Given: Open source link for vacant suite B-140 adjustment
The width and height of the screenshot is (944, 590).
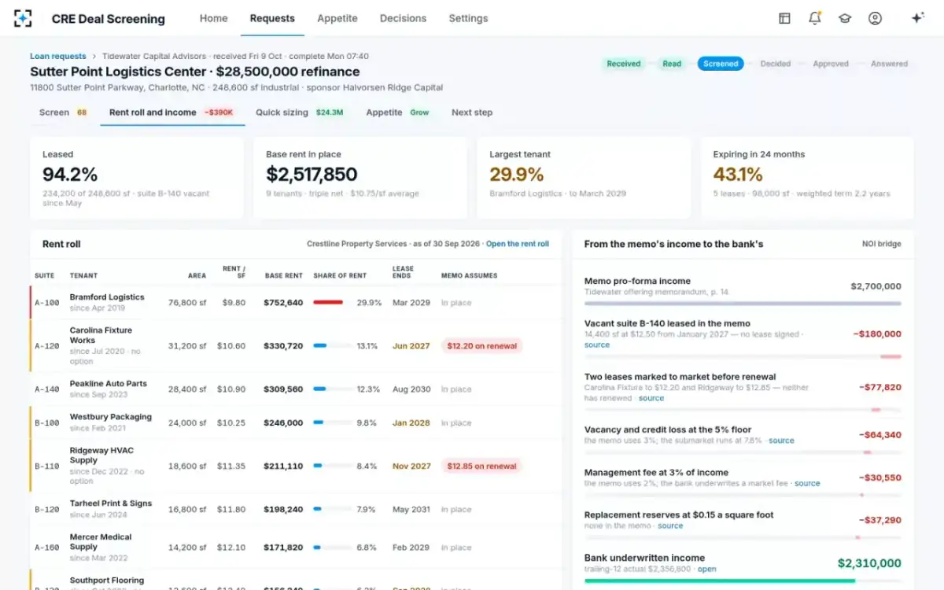Looking at the screenshot, I should click(x=597, y=345).
